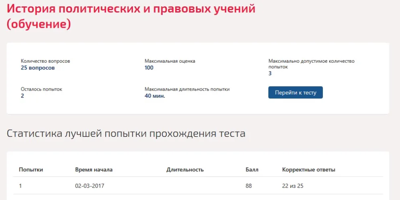
Task: Click the «Длительность» column header
Action: point(185,169)
